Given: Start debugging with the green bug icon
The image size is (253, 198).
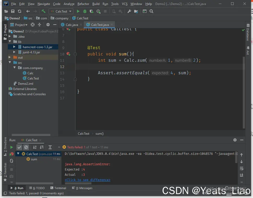Looking at the screenshot, I should [85, 11].
